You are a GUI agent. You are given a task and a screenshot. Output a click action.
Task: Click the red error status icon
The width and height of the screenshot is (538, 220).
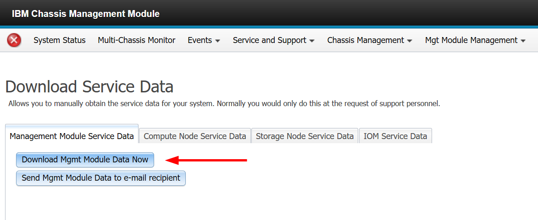click(x=14, y=40)
